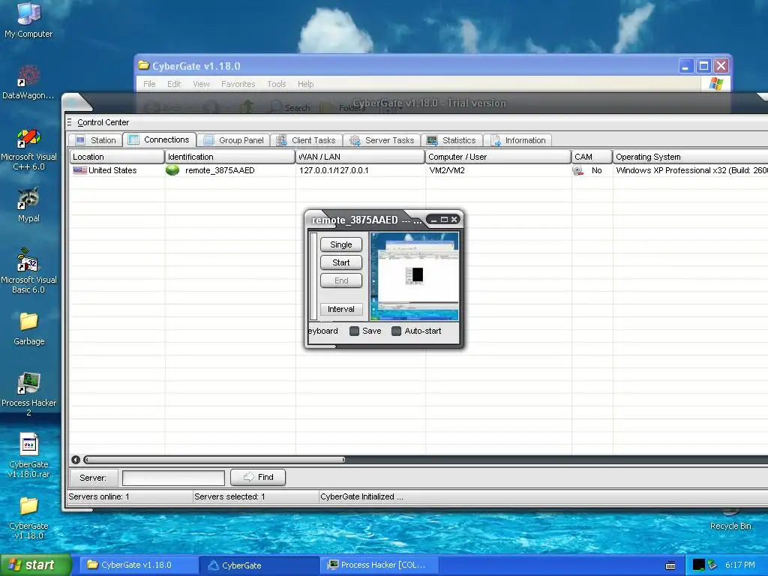
Task: Click the keyboard icon in system tray
Action: pyautogui.click(x=670, y=565)
